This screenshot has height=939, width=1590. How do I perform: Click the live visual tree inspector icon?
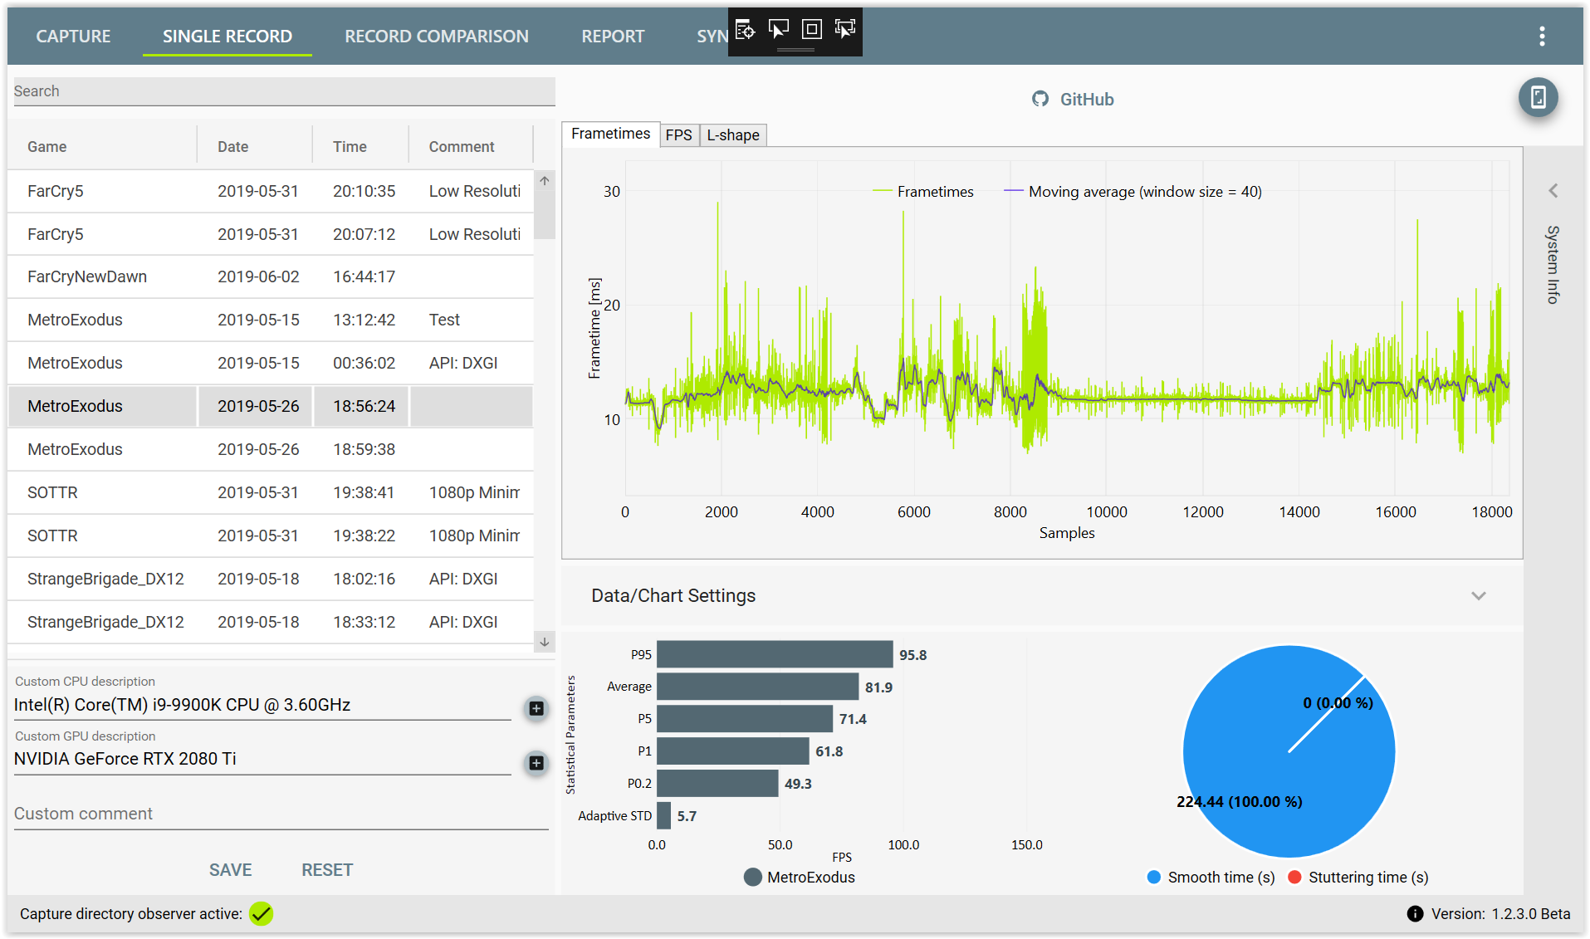745,30
